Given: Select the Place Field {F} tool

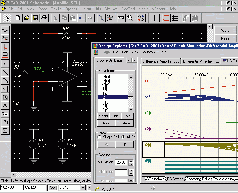Looking at the screenshot, I should pos(5,122).
